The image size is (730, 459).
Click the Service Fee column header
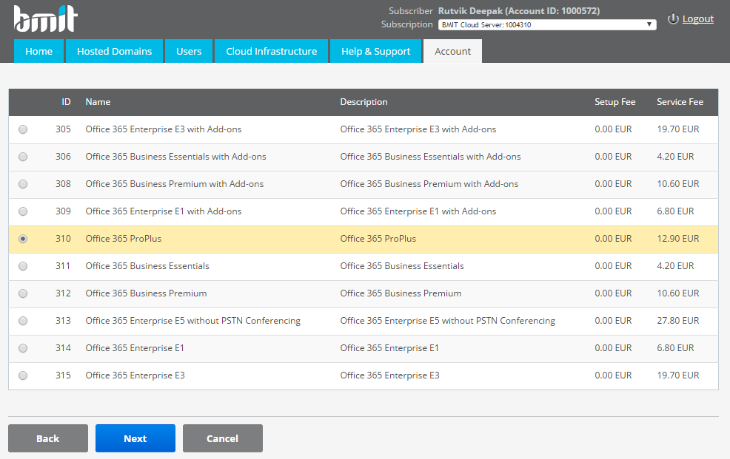tap(680, 102)
